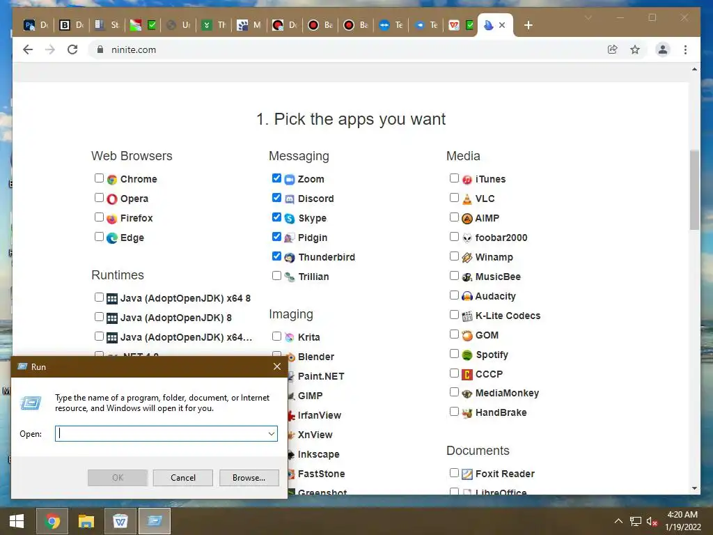Click the Zoom app icon
This screenshot has height=535, width=713.
[290, 179]
